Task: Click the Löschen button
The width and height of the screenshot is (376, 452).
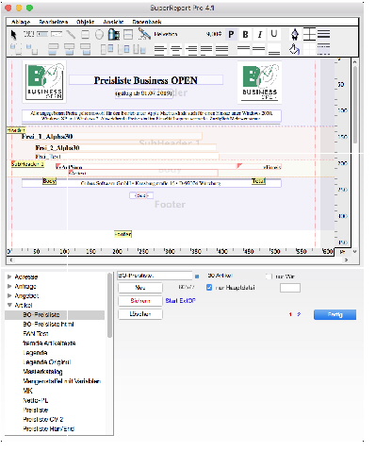Action: [140, 314]
